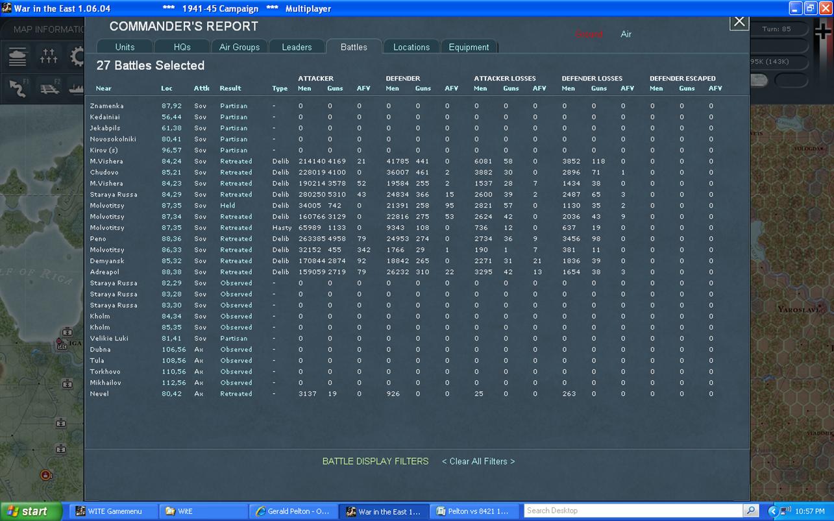The height and width of the screenshot is (521, 834).
Task: Open the Air Groups tab
Action: [x=239, y=47]
